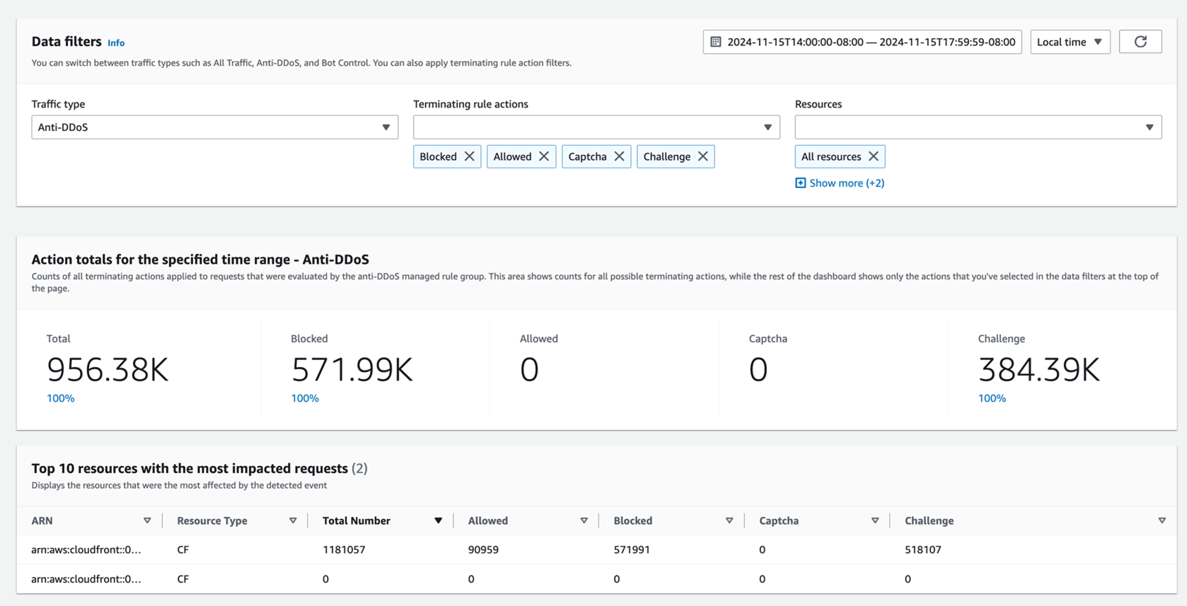Expand Show more (+2) resources
Screen dimensions: 1187x606
[840, 183]
